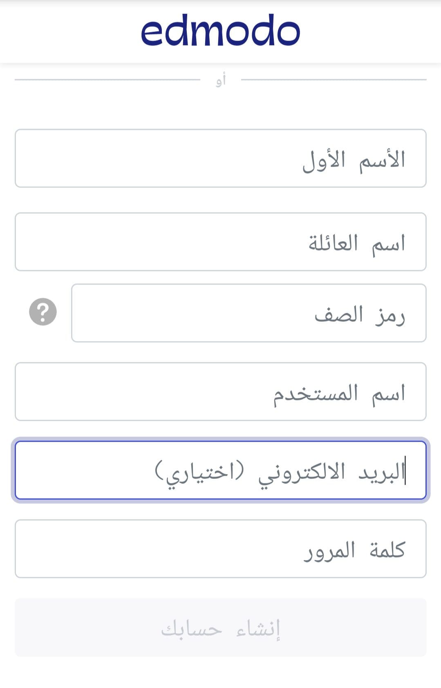Image resolution: width=441 pixels, height=688 pixels.
Task: Focus the first name field 'الأسم الأول'
Action: (x=221, y=158)
